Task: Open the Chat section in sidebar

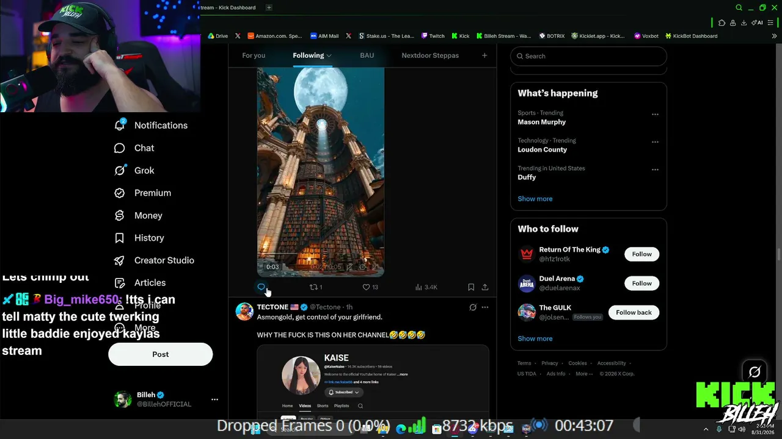Action: click(x=134, y=148)
